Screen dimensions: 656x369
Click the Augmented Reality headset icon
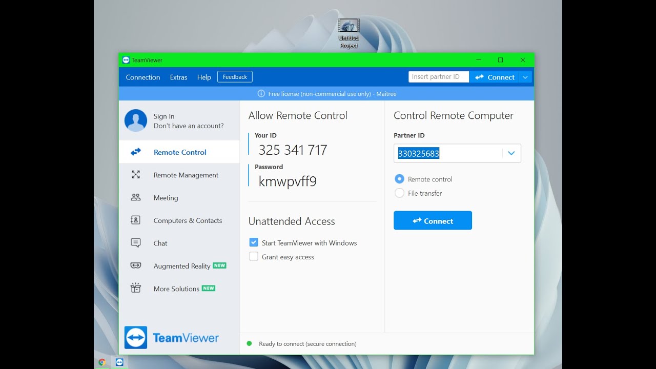[x=136, y=265]
